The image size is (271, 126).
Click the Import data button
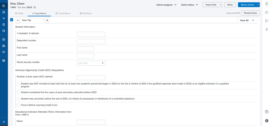tap(211, 5)
